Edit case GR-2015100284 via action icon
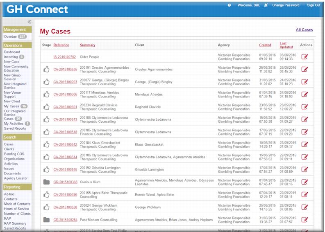The width and height of the screenshot is (325, 232). click(305, 220)
